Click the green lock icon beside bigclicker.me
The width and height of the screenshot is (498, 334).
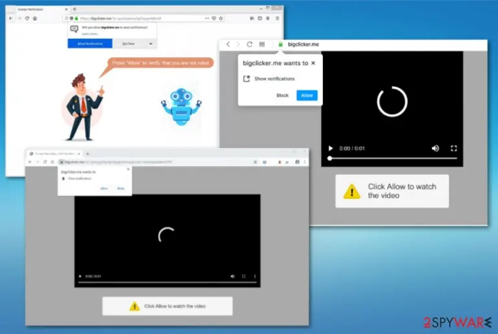[x=280, y=44]
